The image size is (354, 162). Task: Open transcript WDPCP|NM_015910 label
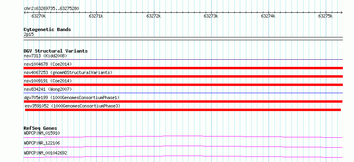point(42,133)
